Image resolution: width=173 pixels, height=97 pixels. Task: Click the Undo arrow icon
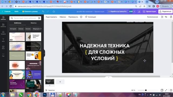point(43,11)
